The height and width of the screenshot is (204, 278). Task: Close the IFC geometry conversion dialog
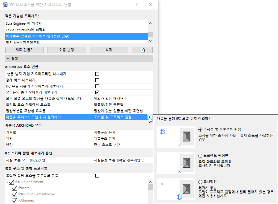(151, 5)
